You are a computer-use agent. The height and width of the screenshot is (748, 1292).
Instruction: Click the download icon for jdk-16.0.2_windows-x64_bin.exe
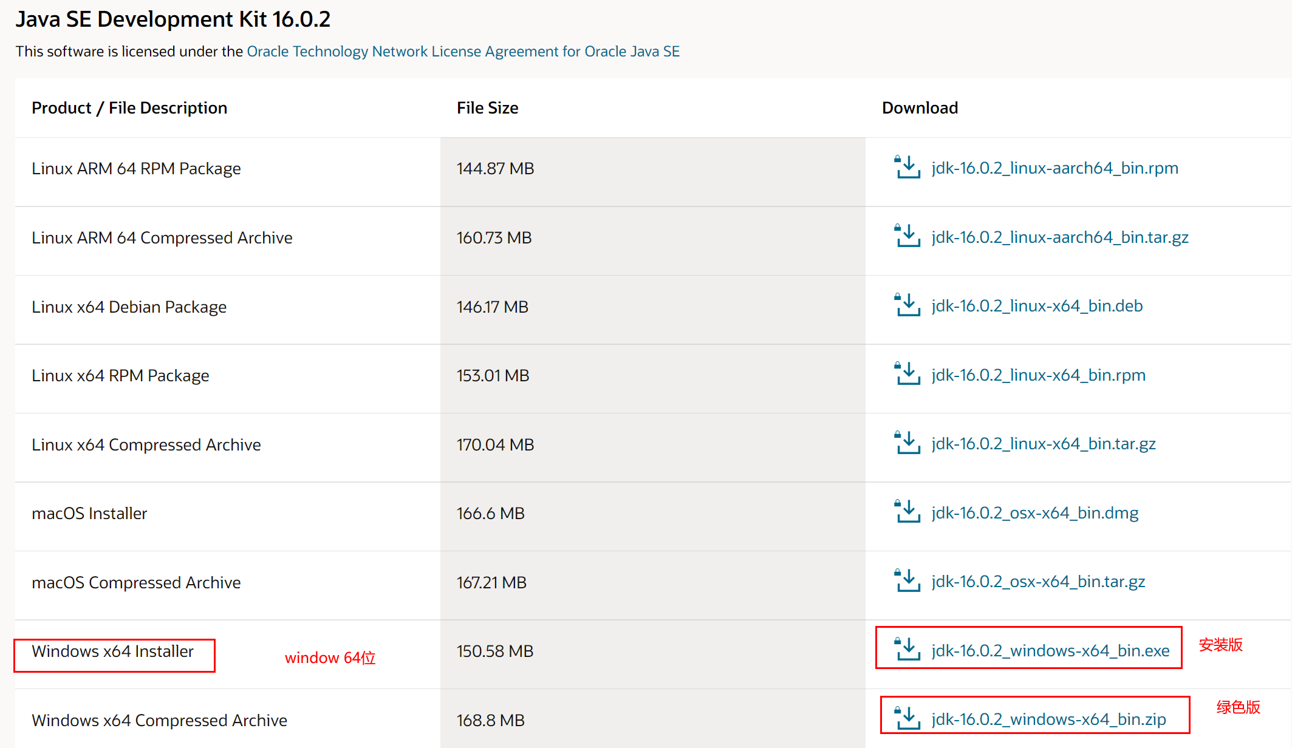(908, 648)
